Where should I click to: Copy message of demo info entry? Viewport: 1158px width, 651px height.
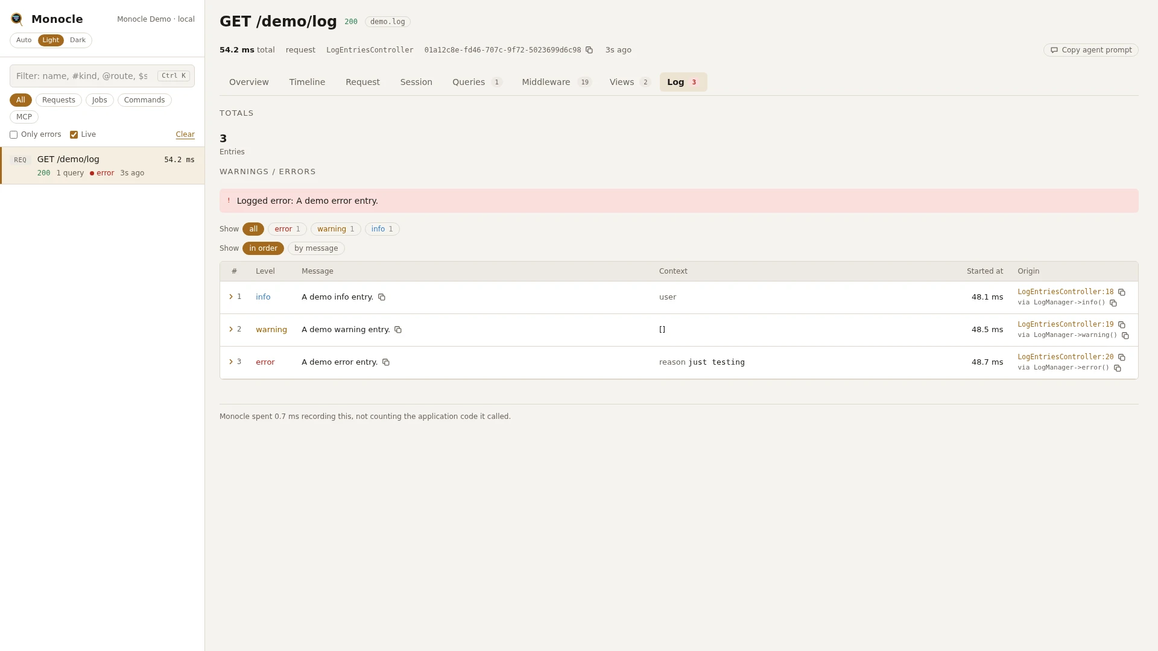(x=382, y=297)
